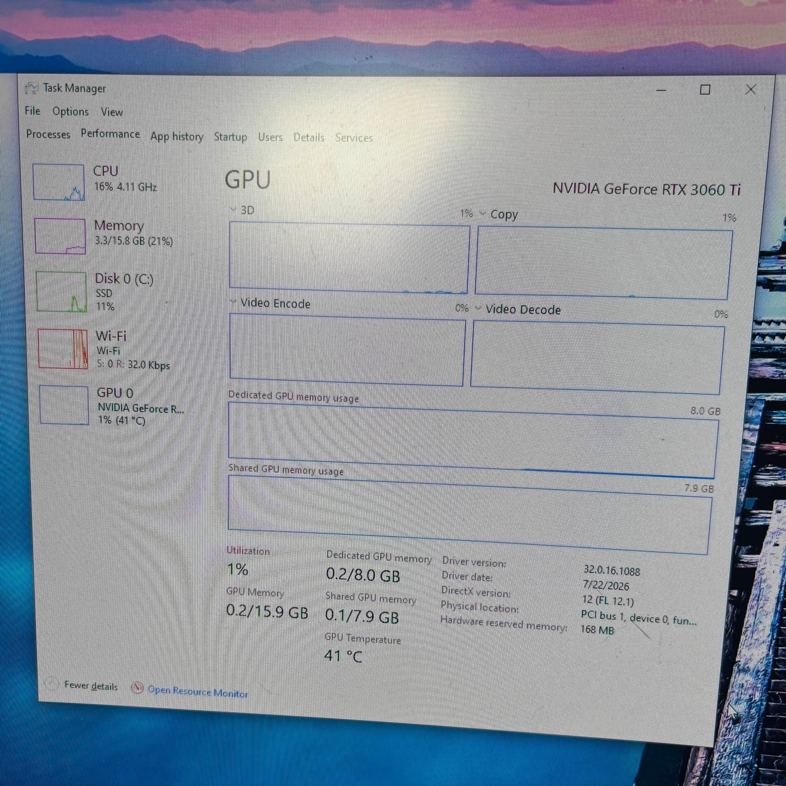This screenshot has height=786, width=786.
Task: Switch to the Services tab
Action: point(354,138)
